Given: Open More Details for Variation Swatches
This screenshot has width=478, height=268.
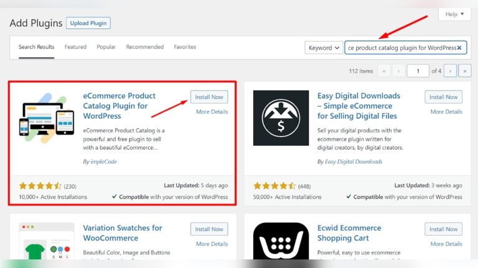Looking at the screenshot, I should tap(212, 244).
